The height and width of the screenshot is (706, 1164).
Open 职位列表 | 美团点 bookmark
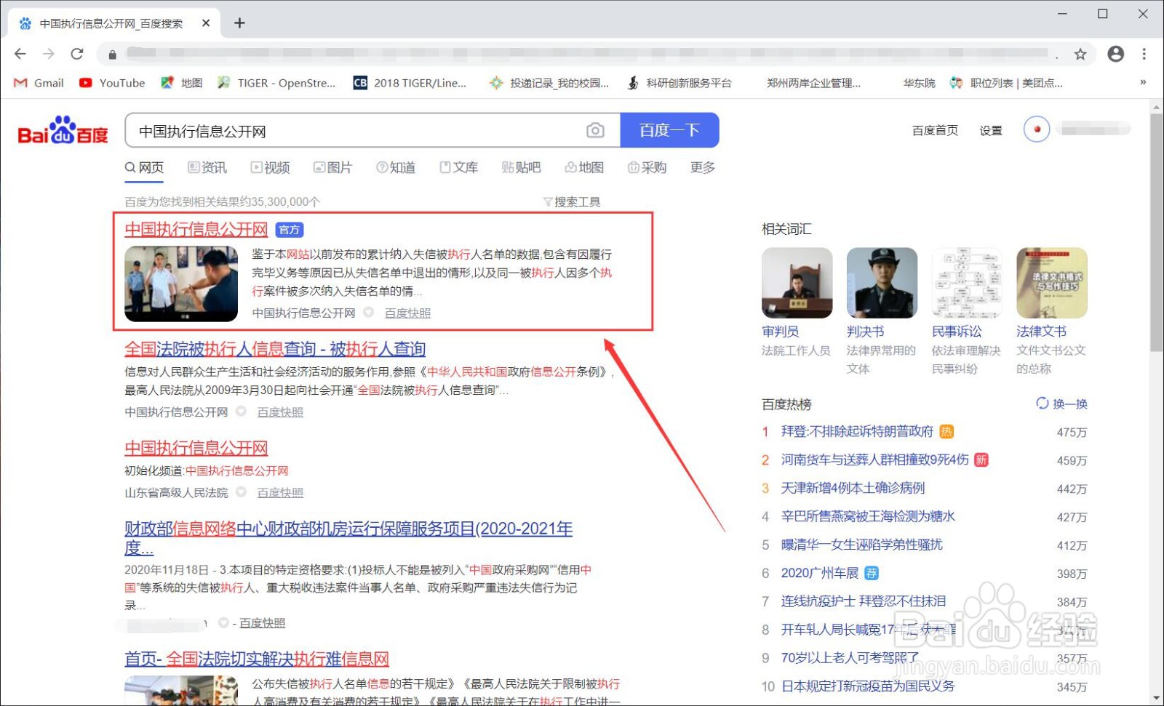(x=1006, y=83)
